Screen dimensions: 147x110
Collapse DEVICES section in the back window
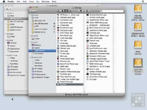click(x=6, y=13)
